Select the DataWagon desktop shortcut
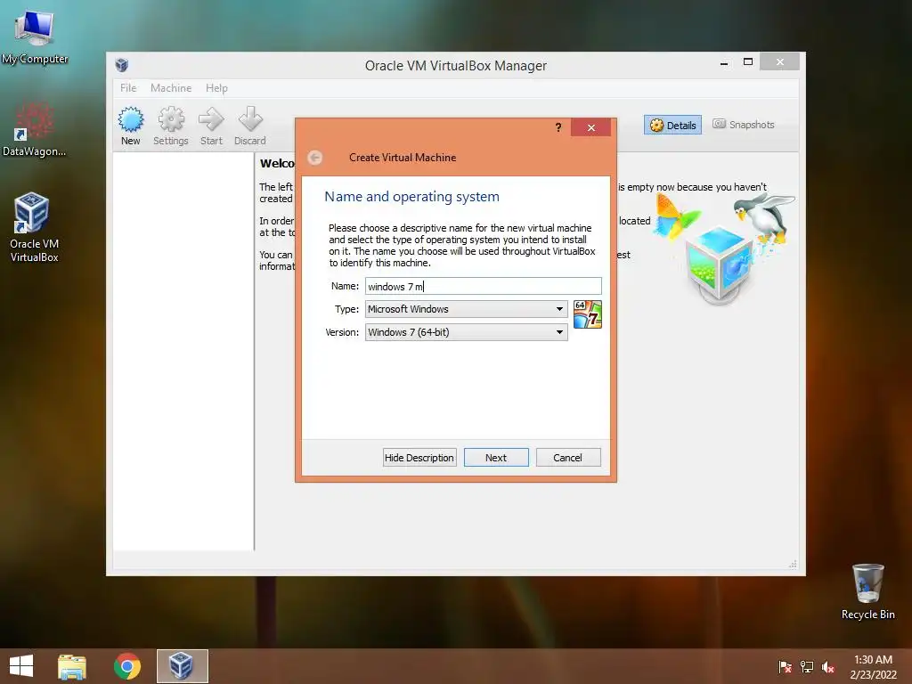912x684 pixels. (x=35, y=129)
